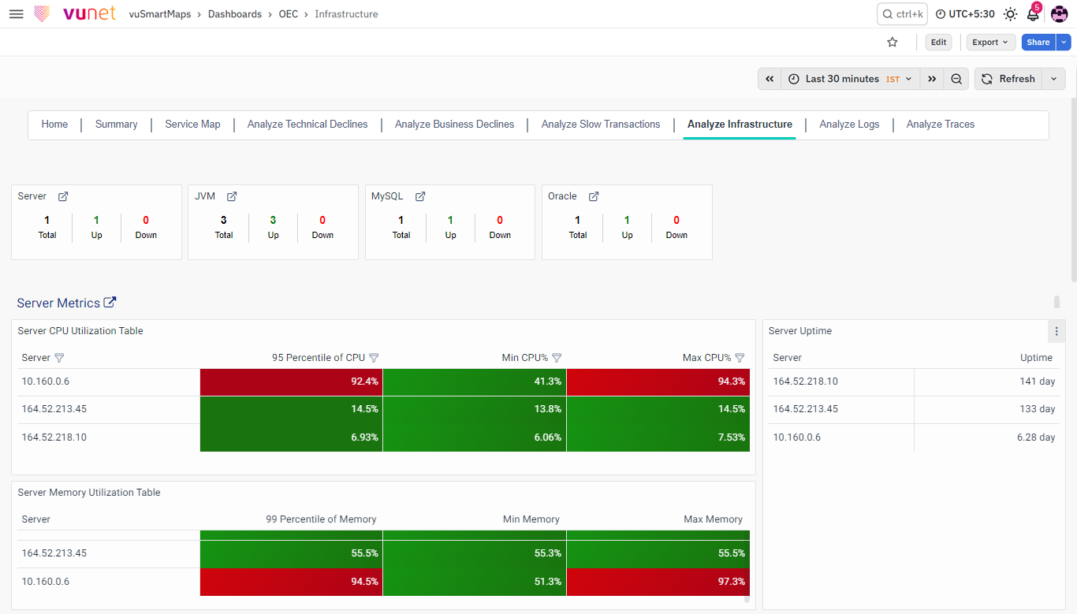This screenshot has width=1077, height=614.
Task: Star this dashboard as favorite
Action: point(893,43)
